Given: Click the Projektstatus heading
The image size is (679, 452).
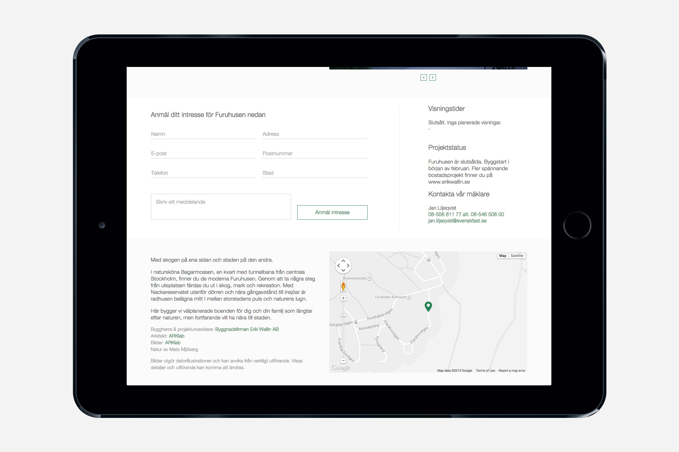Looking at the screenshot, I should 447,148.
